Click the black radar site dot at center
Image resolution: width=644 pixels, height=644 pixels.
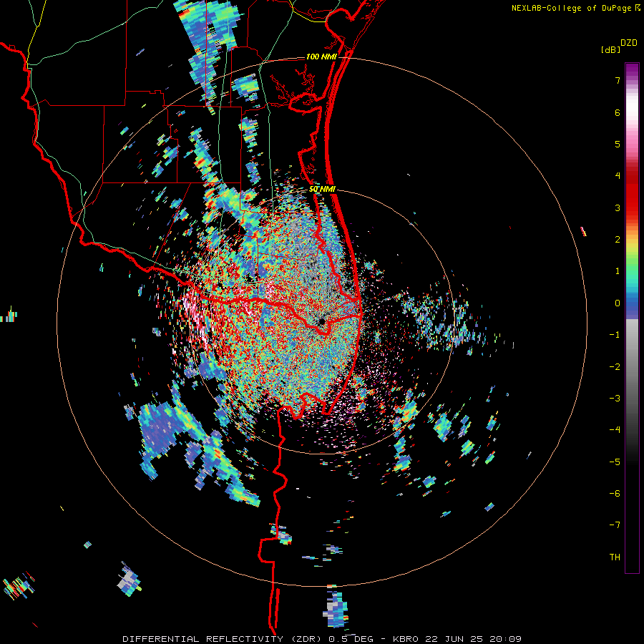pos(321,321)
